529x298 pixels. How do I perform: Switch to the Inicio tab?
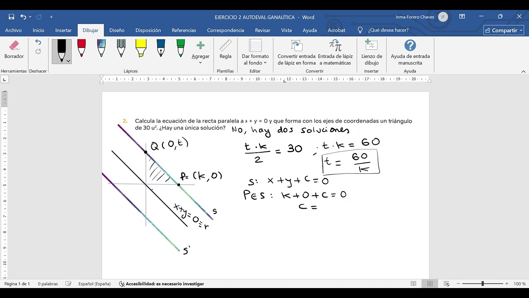point(38,30)
